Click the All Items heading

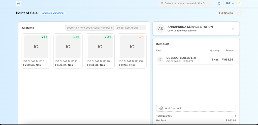point(28,28)
